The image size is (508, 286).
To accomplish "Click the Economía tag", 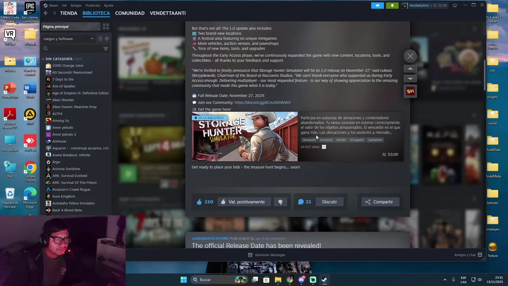I will 326,140.
